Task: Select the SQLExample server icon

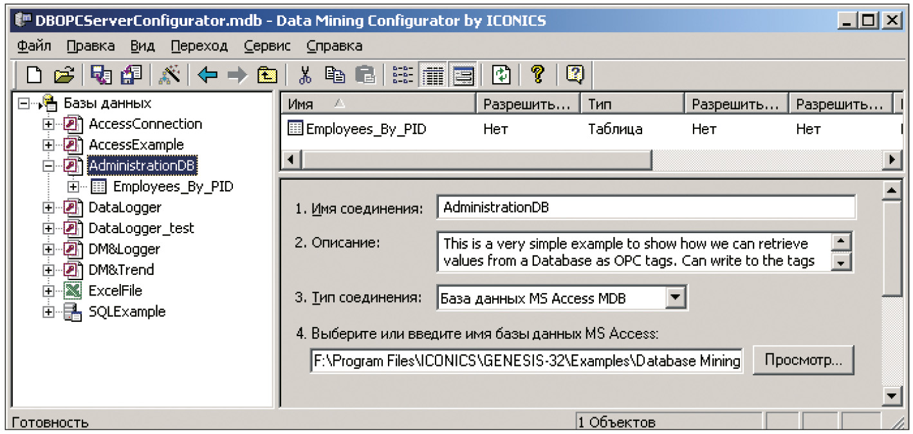Action: pyautogui.click(x=73, y=312)
